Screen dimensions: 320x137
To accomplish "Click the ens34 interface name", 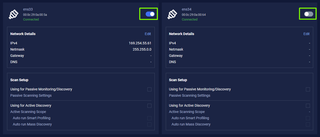I will (187, 10).
